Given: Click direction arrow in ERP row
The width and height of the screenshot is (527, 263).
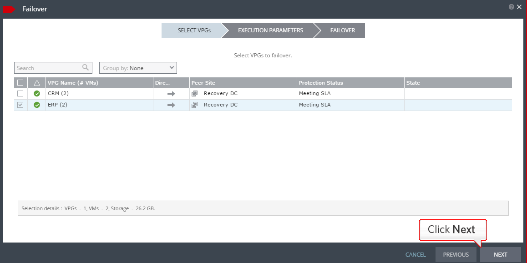Looking at the screenshot, I should click(171, 105).
